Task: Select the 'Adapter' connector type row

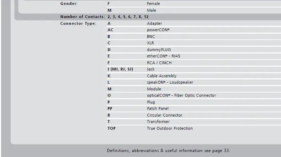Action: tap(154, 23)
